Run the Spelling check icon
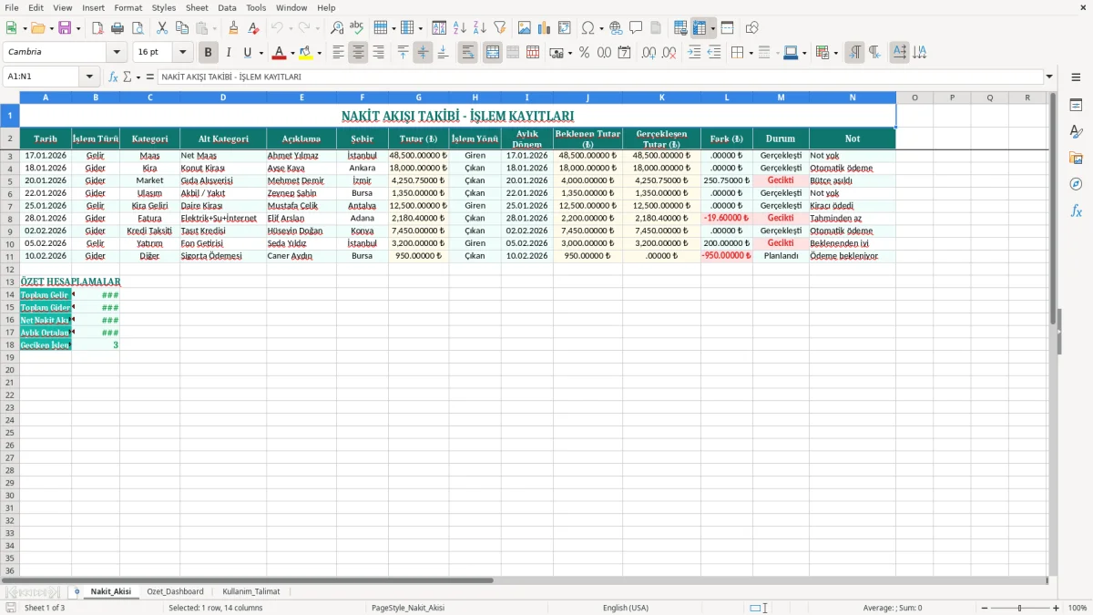Image resolution: width=1093 pixels, height=615 pixels. pos(356,28)
